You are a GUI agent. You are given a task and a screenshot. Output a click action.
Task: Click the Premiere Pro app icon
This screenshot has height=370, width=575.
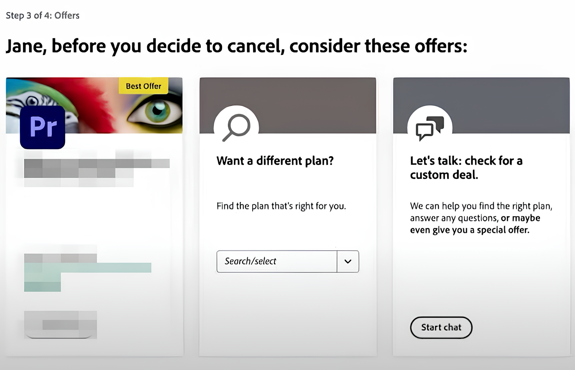point(42,127)
